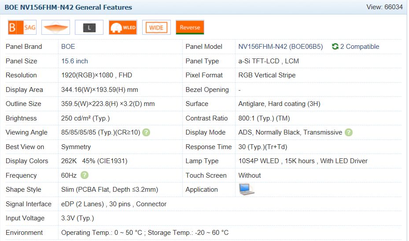409x241 pixels.
Task: Click the Shape Style label
Action: (23, 190)
